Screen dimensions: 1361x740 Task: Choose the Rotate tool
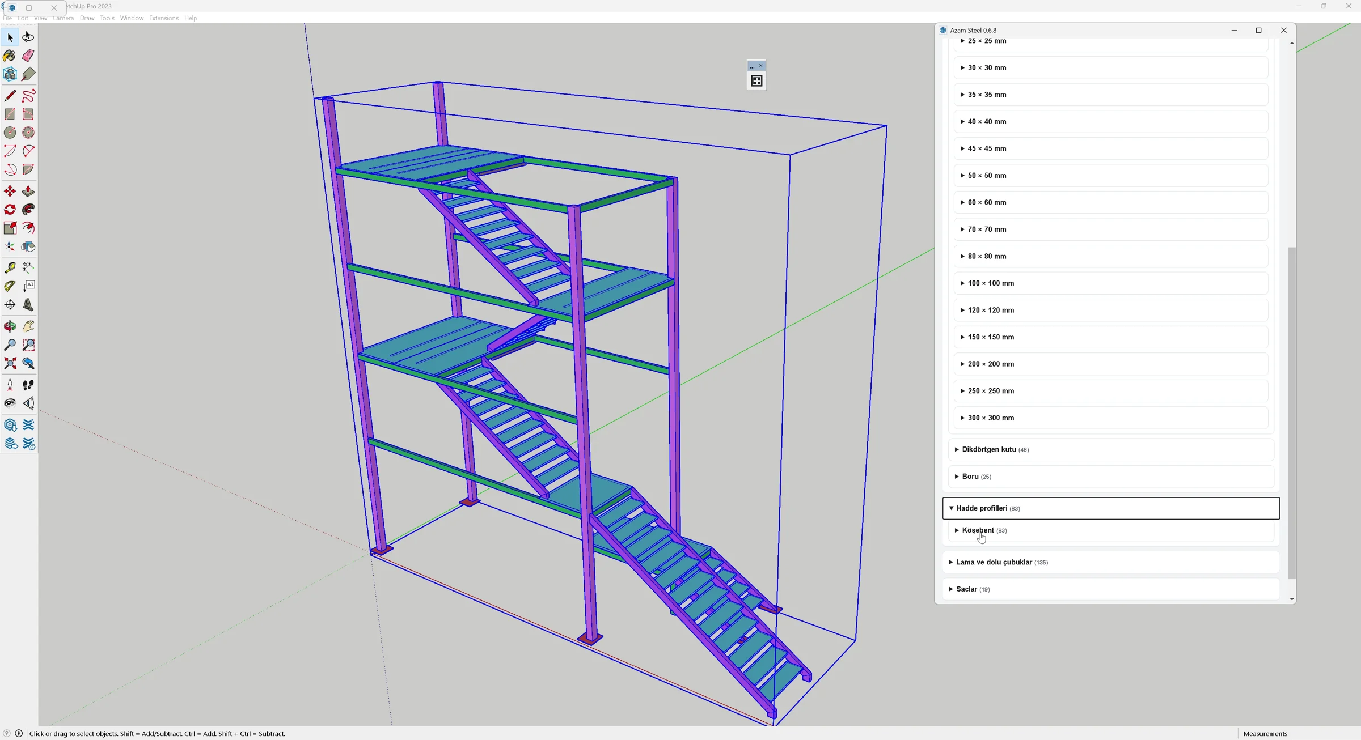[x=10, y=210]
